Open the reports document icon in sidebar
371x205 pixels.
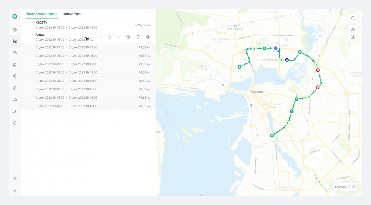click(x=15, y=65)
